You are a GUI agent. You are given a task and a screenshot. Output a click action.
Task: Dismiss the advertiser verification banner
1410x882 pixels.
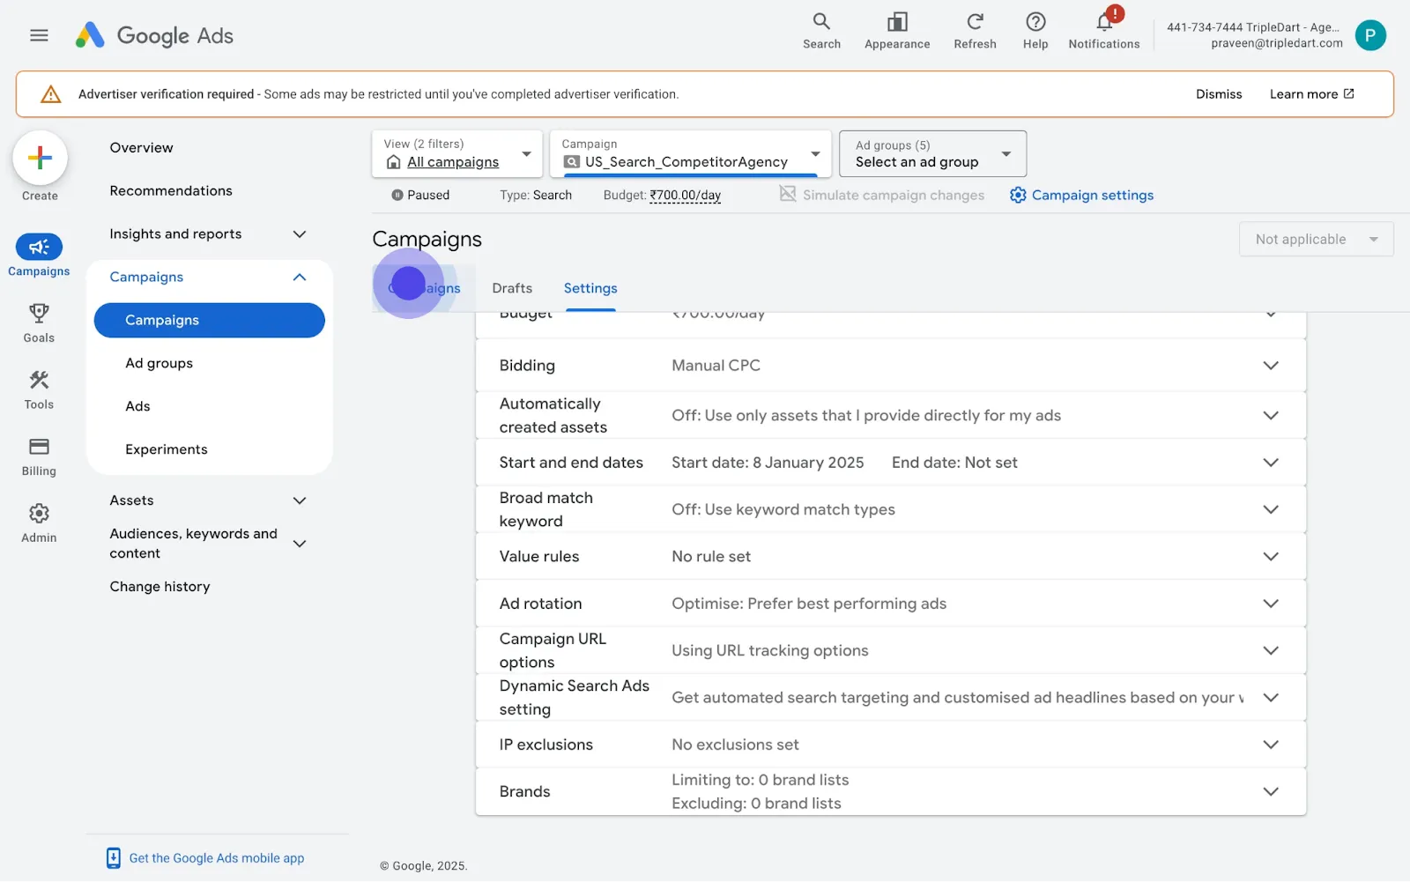click(x=1219, y=94)
